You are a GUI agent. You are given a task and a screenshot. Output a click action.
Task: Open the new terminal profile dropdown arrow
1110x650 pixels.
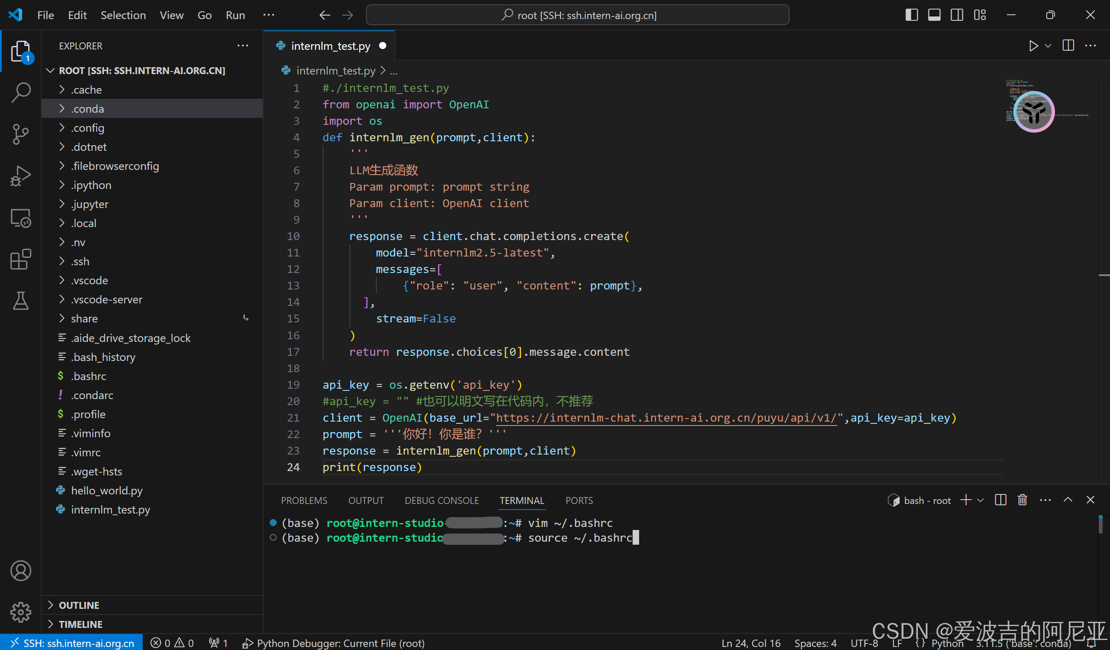coord(980,500)
